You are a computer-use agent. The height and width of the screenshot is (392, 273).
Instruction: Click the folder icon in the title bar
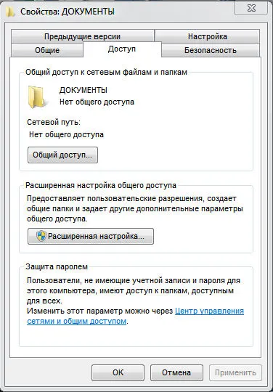pos(10,12)
